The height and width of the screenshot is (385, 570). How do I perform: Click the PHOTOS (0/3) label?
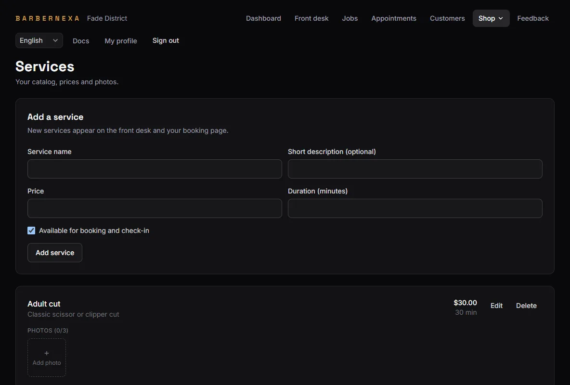(48, 331)
